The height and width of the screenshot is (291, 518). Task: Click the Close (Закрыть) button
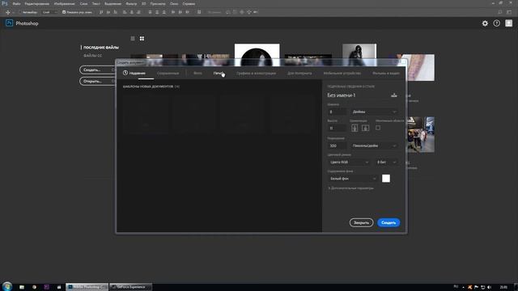[361, 223]
